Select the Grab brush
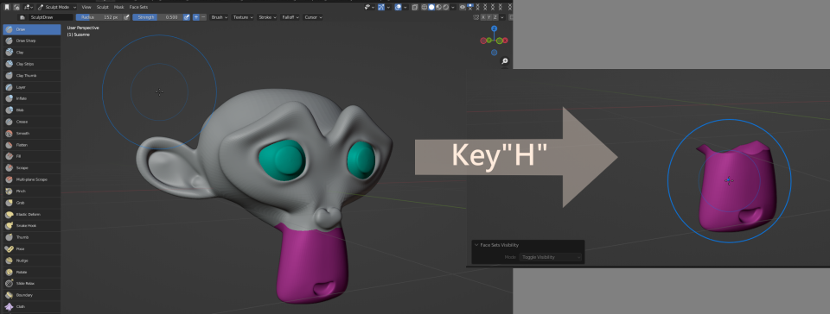Viewport: 830px width, 314px height. [31, 203]
